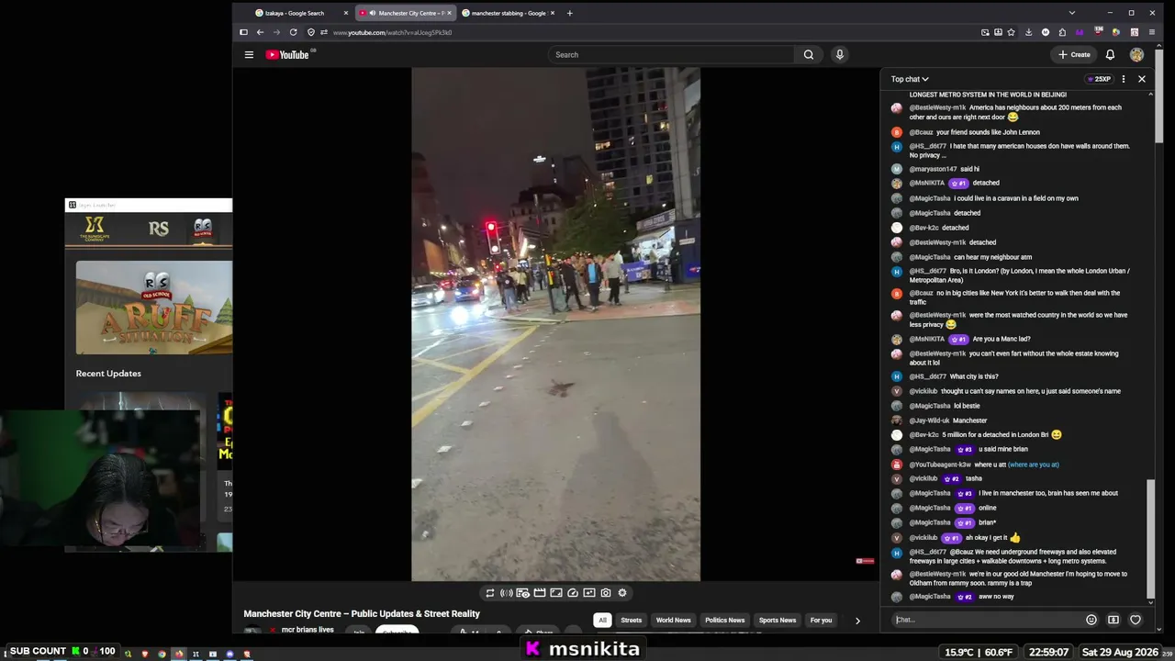Open the mcr brians lives channel link
The width and height of the screenshot is (1175, 661).
308,630
